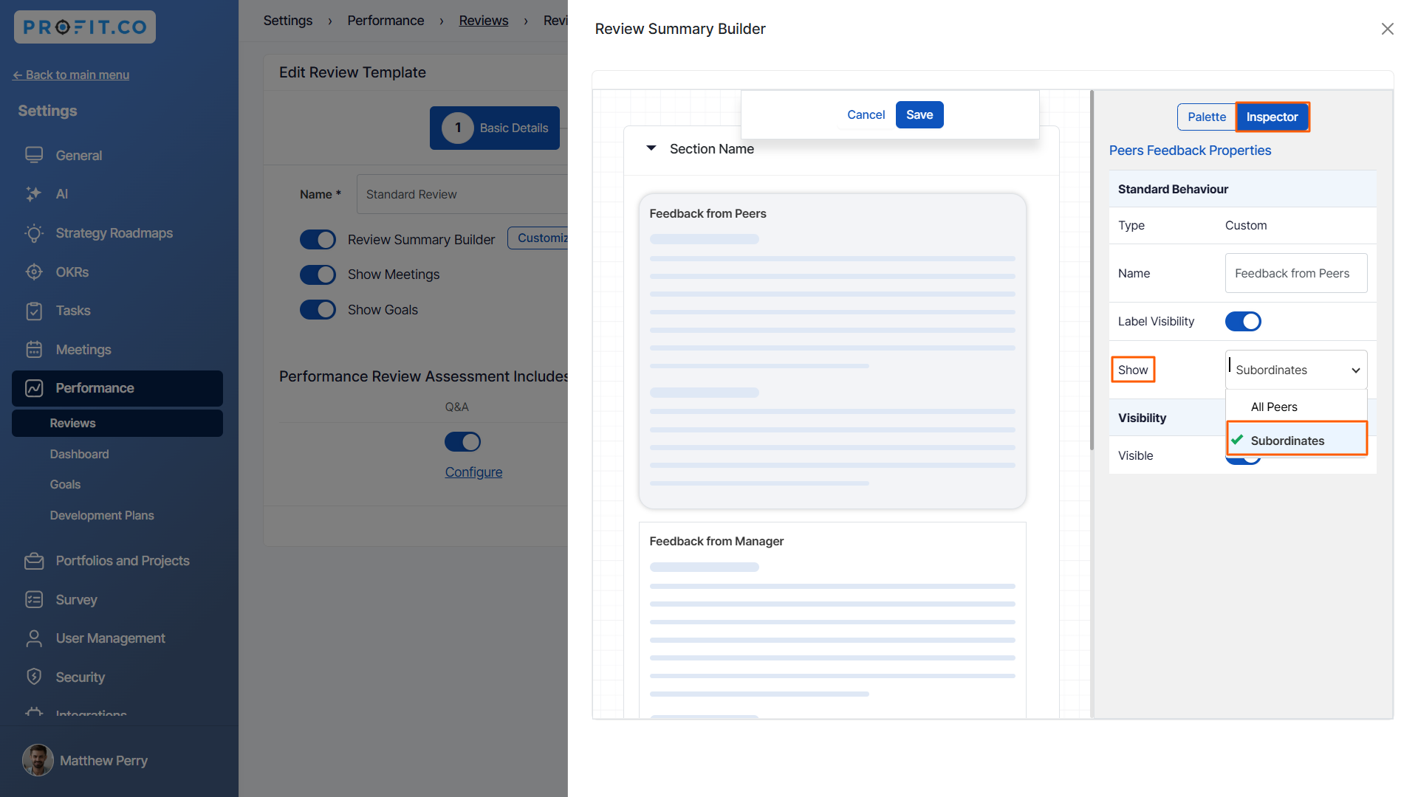Click the Tasks clipboard icon

[34, 311]
